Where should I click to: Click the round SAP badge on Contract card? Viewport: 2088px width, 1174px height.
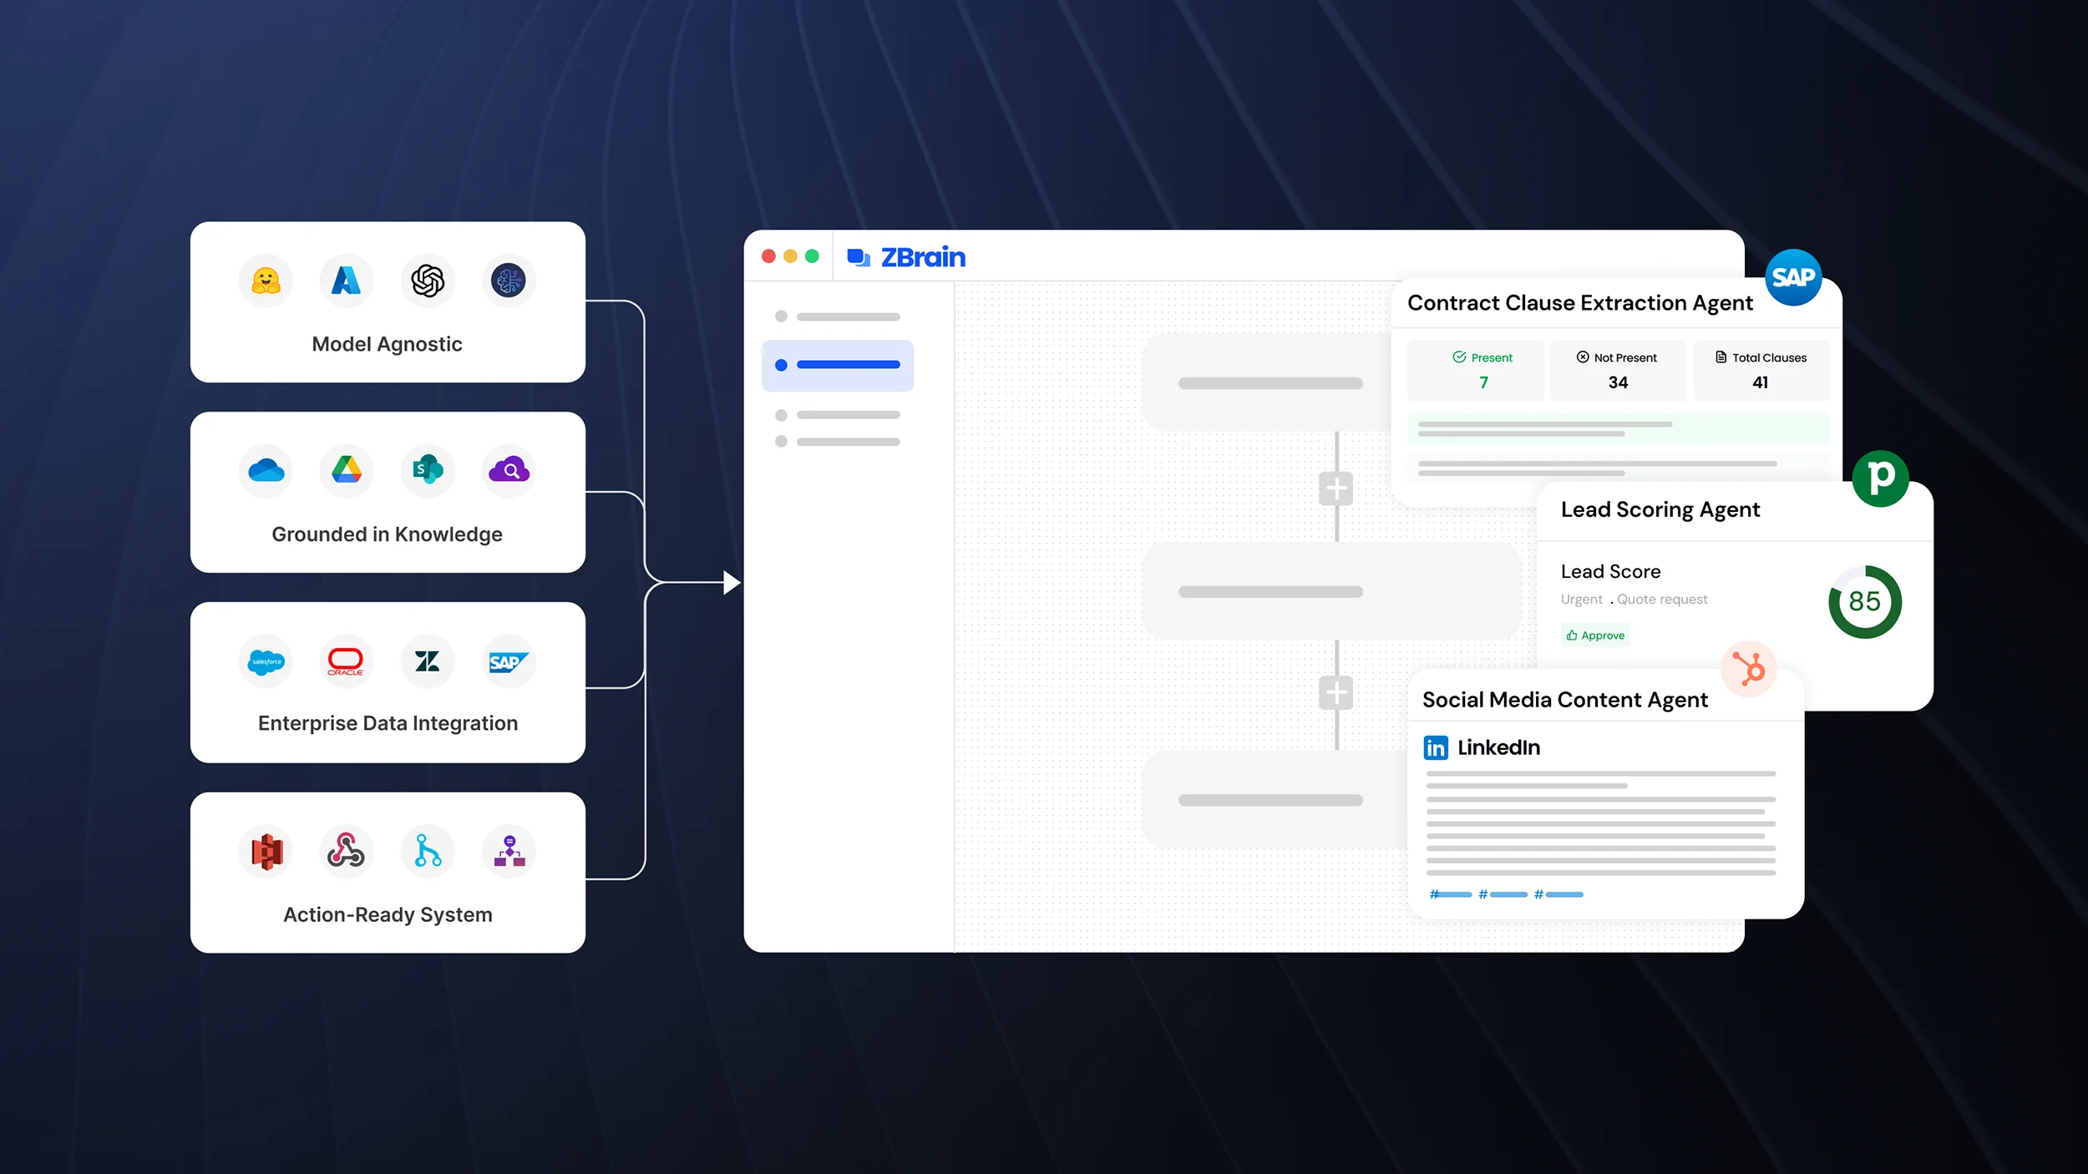pos(1793,277)
